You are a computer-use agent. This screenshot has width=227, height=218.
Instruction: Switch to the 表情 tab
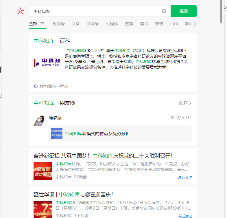159,24
